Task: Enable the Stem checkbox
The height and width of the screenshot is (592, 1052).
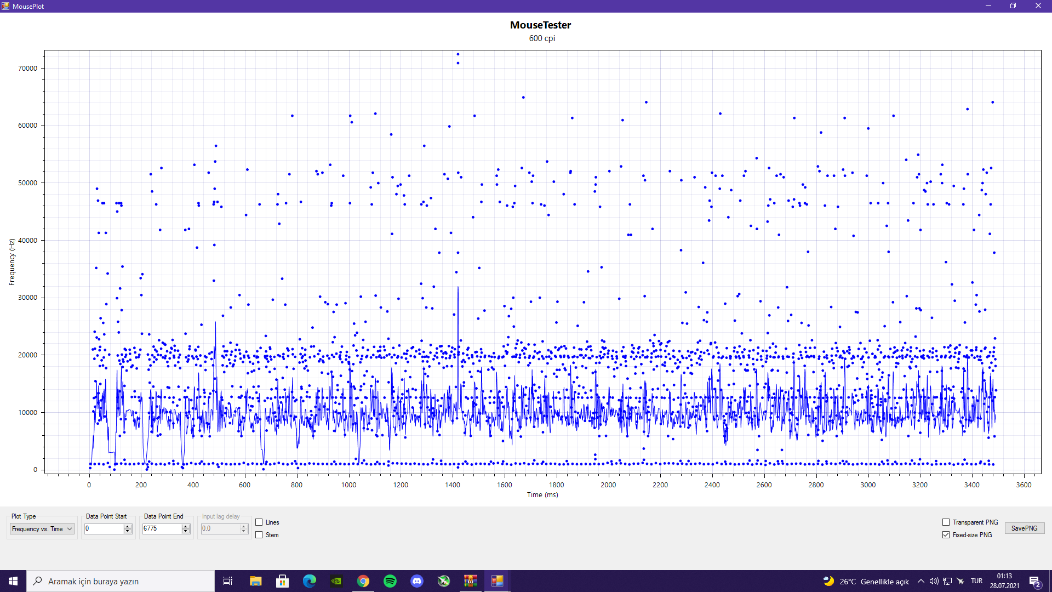Action: (x=259, y=535)
